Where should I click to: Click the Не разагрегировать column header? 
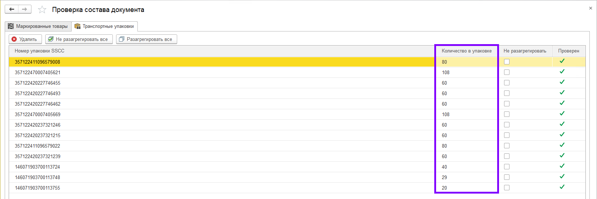pos(525,51)
